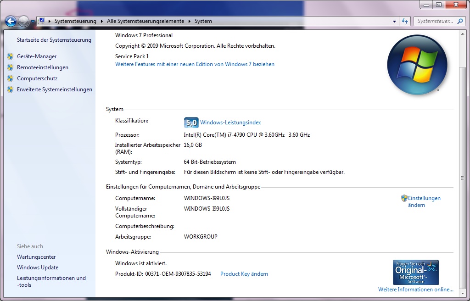The image size is (470, 301).
Task: Click the Systemsteuerung search field
Action: 435,21
